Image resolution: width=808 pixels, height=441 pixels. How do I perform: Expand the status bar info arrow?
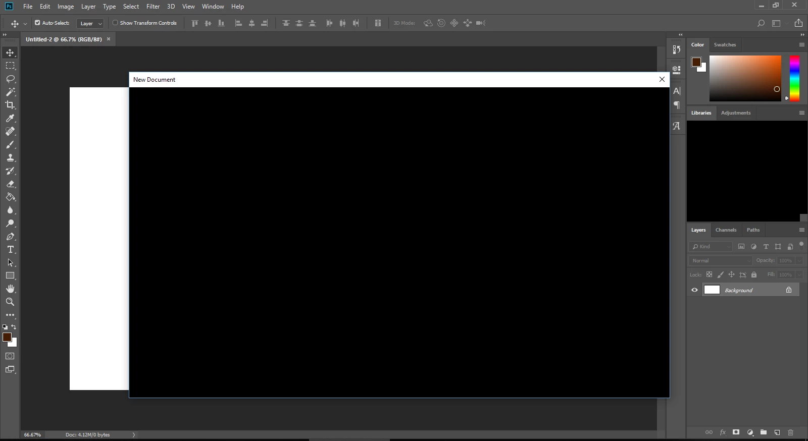pyautogui.click(x=134, y=434)
